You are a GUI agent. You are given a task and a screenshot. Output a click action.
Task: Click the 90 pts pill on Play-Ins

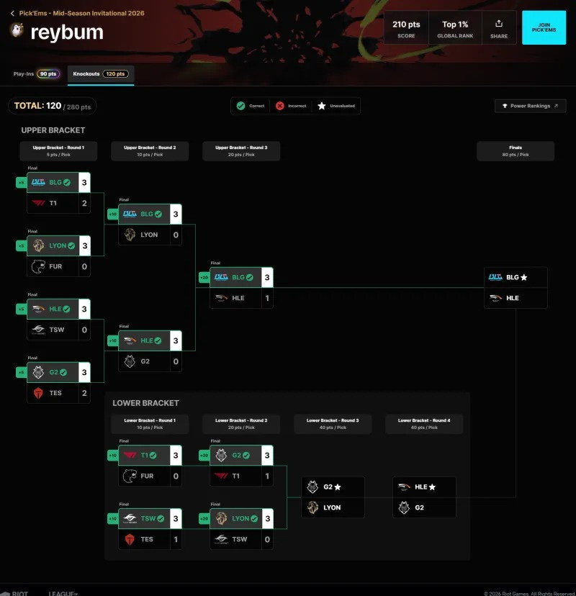pyautogui.click(x=48, y=73)
